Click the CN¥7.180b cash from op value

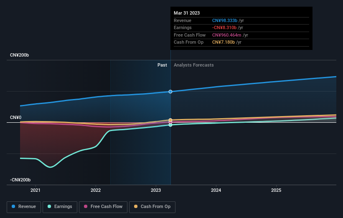224,42
